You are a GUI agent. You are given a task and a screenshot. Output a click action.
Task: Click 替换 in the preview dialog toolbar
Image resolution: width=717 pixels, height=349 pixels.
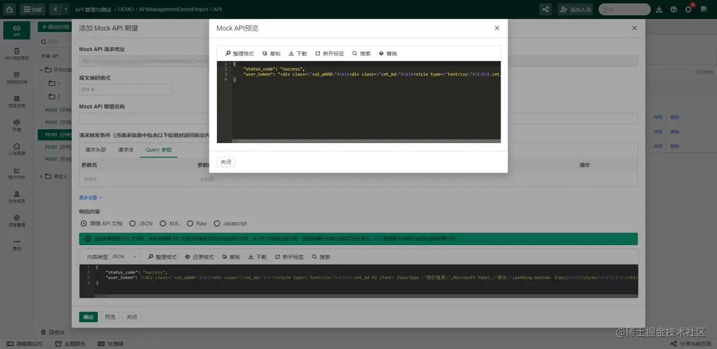pyautogui.click(x=388, y=54)
